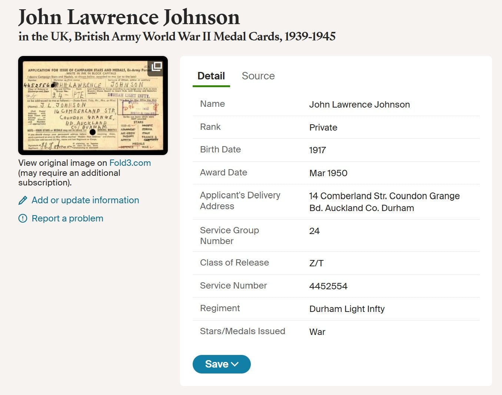
Task: Click the service number 4452554
Action: (x=328, y=286)
